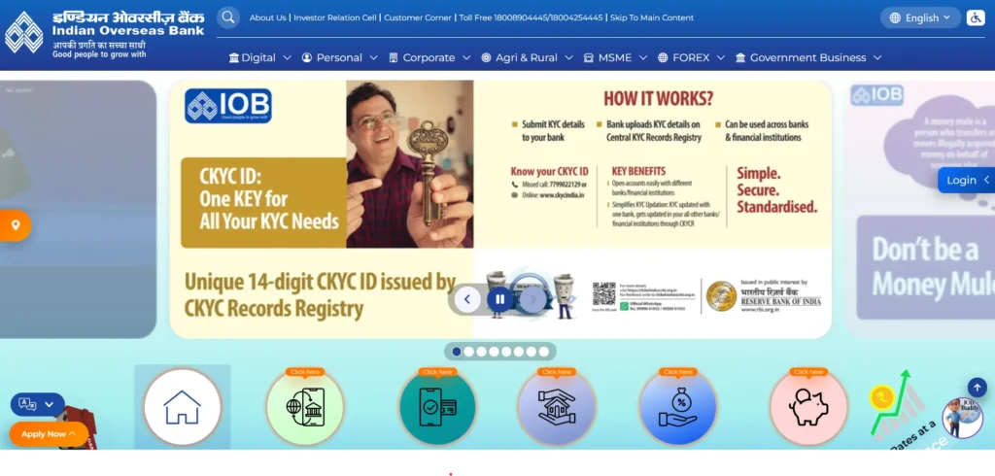
Task: Click the Money Mule banner preview
Action: [920, 209]
